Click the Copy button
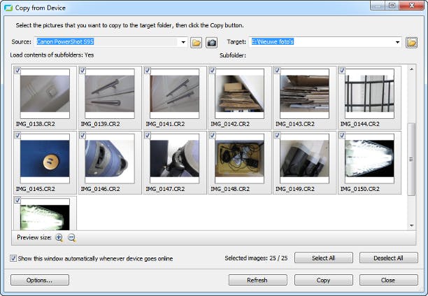This screenshot has width=428, height=296. pyautogui.click(x=324, y=280)
